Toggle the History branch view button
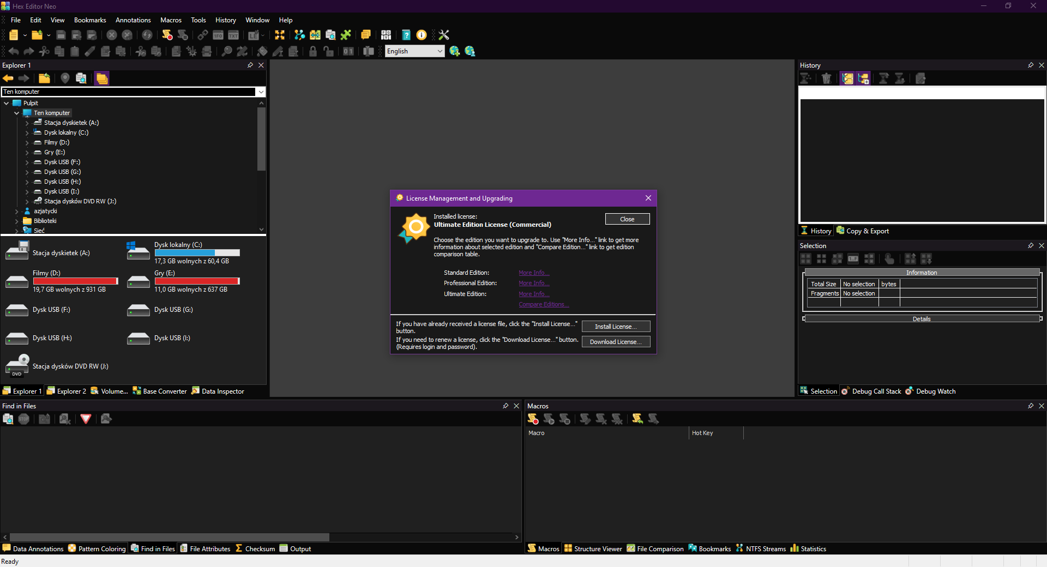Image resolution: width=1047 pixels, height=567 pixels. (847, 79)
